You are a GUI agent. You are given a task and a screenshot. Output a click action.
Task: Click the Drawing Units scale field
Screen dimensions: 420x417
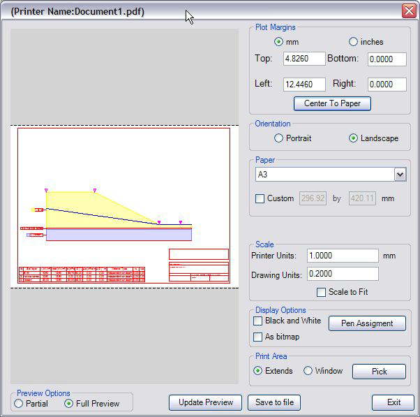tap(343, 274)
